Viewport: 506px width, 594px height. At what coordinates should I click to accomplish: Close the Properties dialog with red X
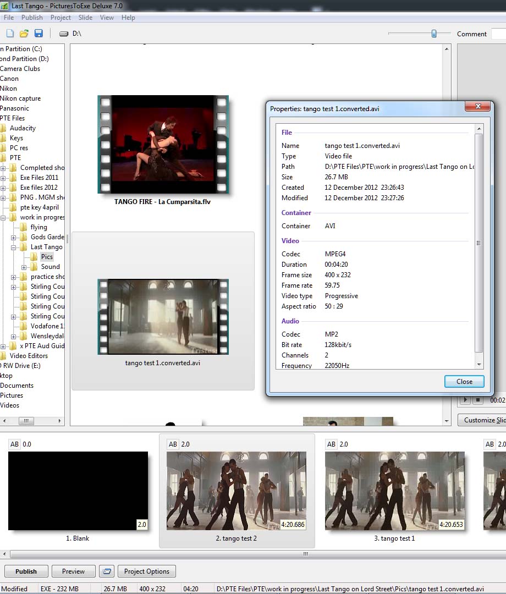click(x=478, y=107)
